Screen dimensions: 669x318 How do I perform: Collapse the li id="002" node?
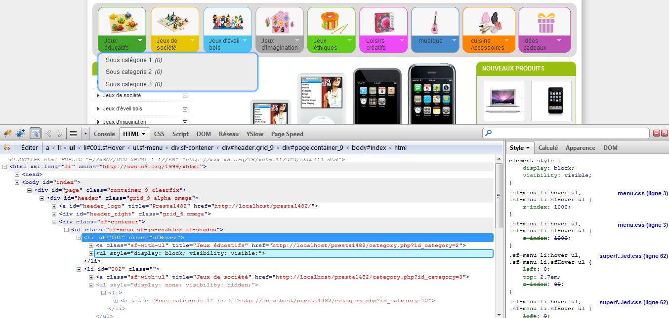[x=79, y=269]
